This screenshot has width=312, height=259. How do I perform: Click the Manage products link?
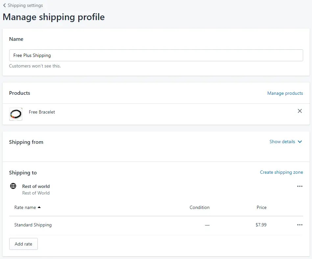tap(285, 93)
